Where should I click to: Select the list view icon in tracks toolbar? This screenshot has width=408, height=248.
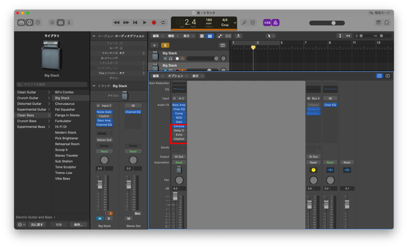coord(210,36)
